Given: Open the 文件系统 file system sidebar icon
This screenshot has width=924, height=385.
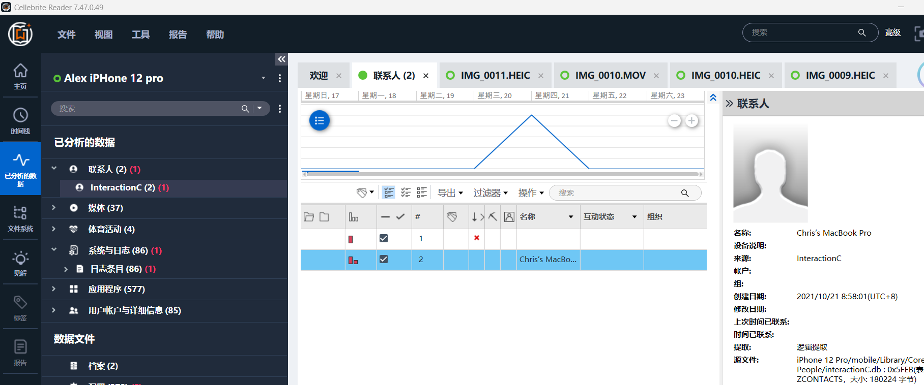Looking at the screenshot, I should 20,218.
